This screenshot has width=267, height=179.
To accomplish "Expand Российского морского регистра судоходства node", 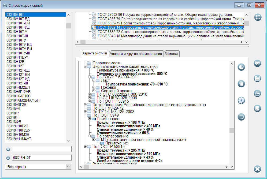I will pyautogui.click(x=85, y=105).
